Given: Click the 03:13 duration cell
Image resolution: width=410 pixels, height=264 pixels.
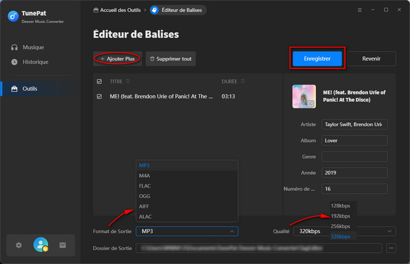Looking at the screenshot, I should 228,96.
